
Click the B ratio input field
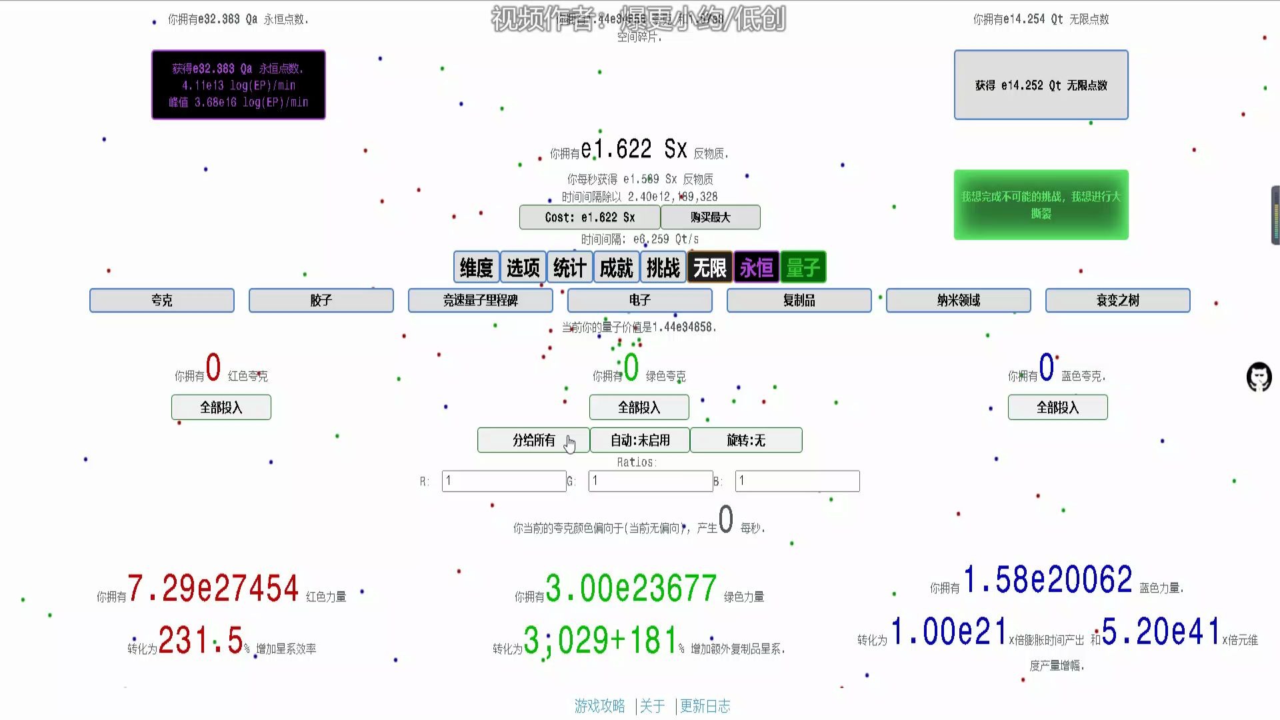pyautogui.click(x=797, y=481)
